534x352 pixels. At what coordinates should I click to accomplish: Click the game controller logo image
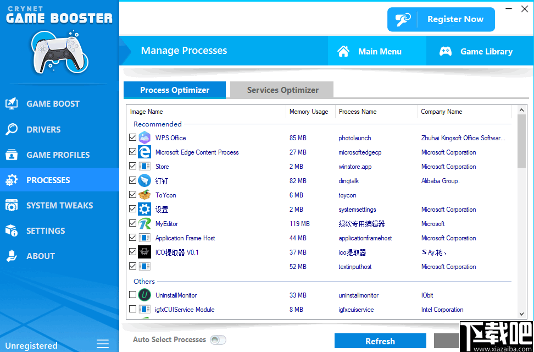click(59, 52)
